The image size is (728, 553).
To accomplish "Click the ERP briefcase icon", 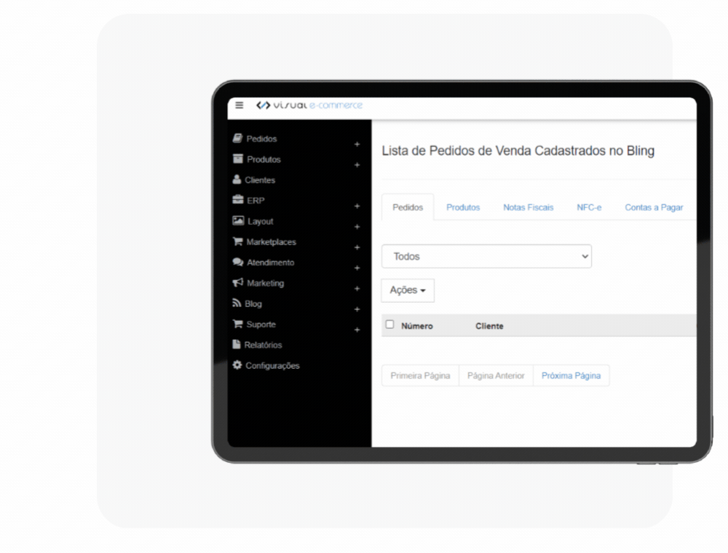I will point(237,200).
